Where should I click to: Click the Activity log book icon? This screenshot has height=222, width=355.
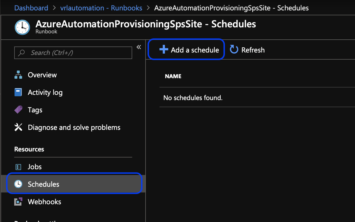click(18, 92)
